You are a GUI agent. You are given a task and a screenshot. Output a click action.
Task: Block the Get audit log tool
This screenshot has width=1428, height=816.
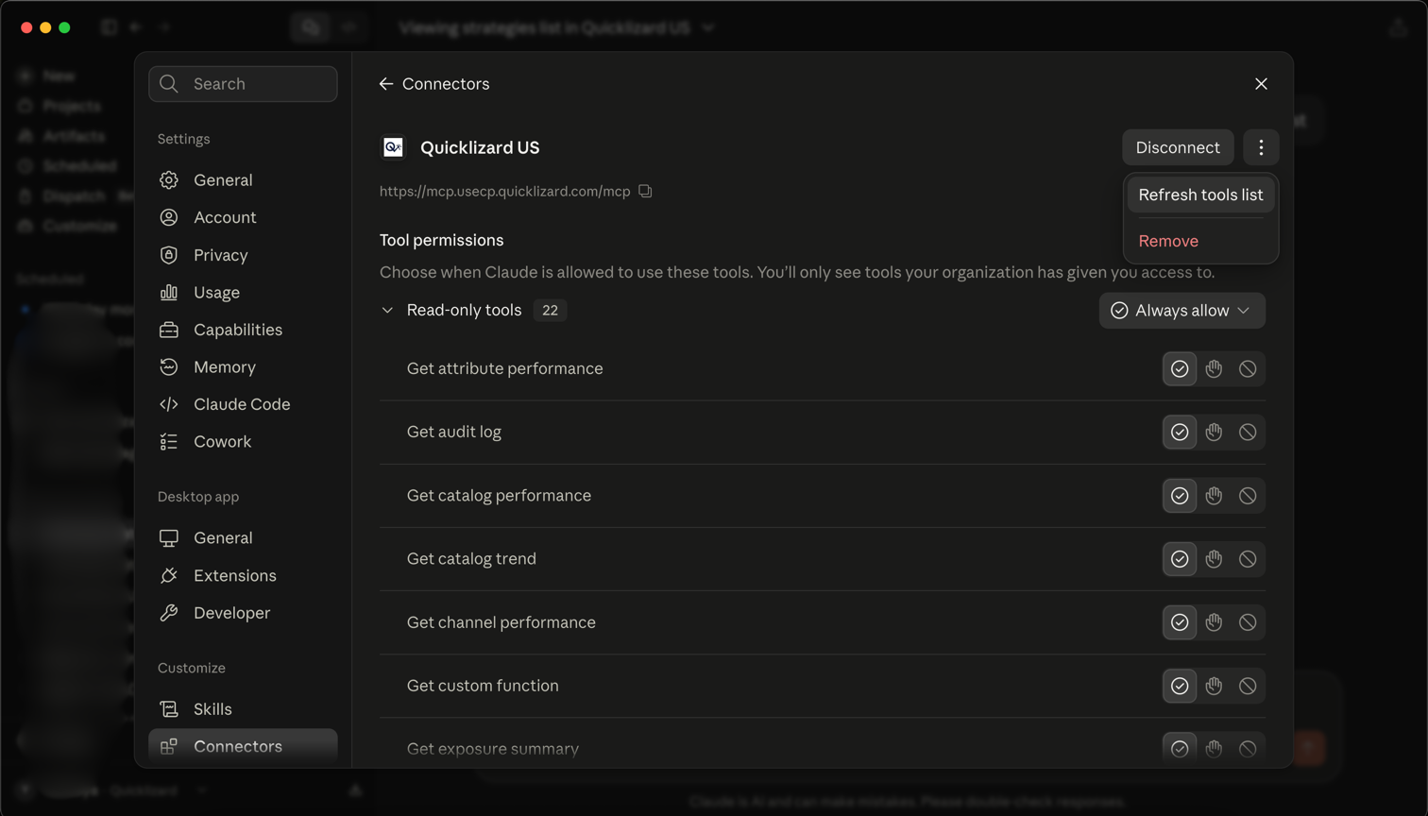click(x=1248, y=432)
